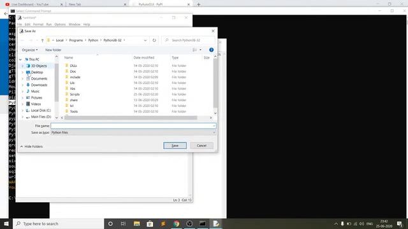Click the refresh icon beside address bar

tap(154, 40)
